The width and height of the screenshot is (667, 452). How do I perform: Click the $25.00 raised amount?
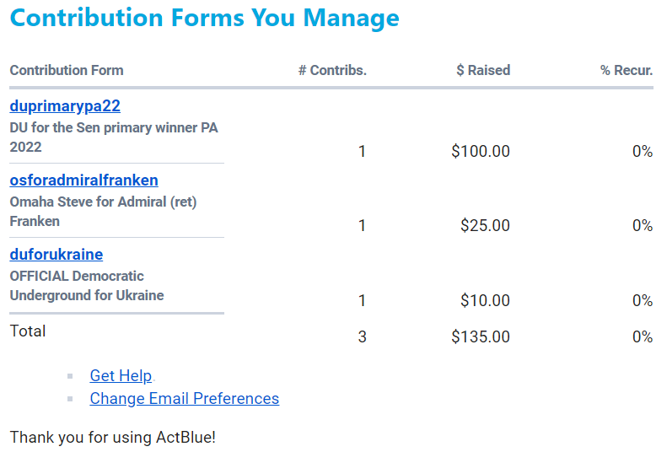(485, 226)
